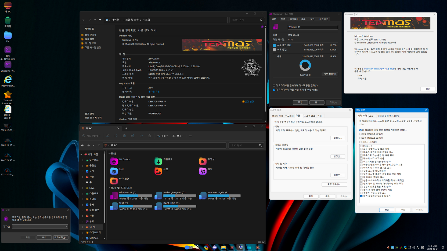Click the Cut scissors icon in Explorer toolbar

coord(108,136)
